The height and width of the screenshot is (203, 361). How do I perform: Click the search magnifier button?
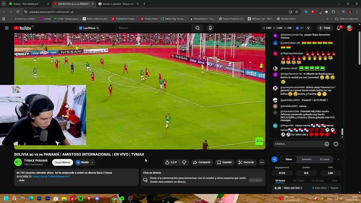[197, 28]
